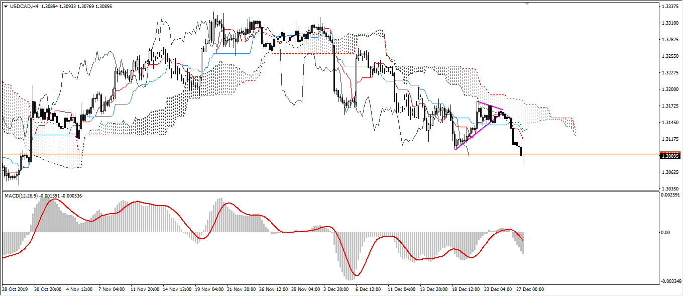The height and width of the screenshot is (296, 683).
Task: Click the 14 Nov 12:00 time label
Action: tap(177, 290)
